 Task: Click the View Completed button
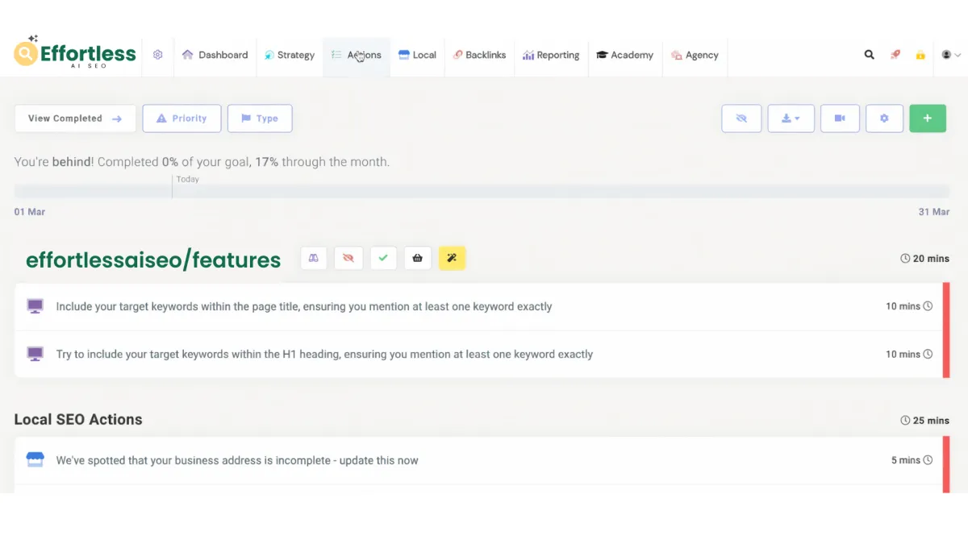point(75,118)
